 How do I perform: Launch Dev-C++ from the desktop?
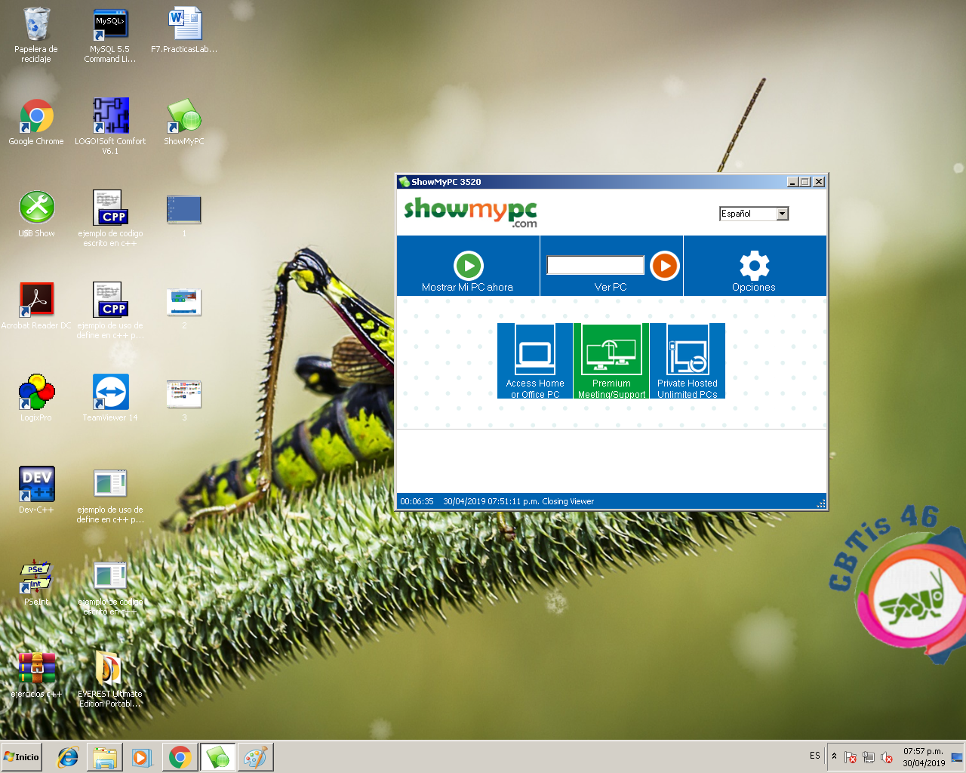(x=36, y=484)
